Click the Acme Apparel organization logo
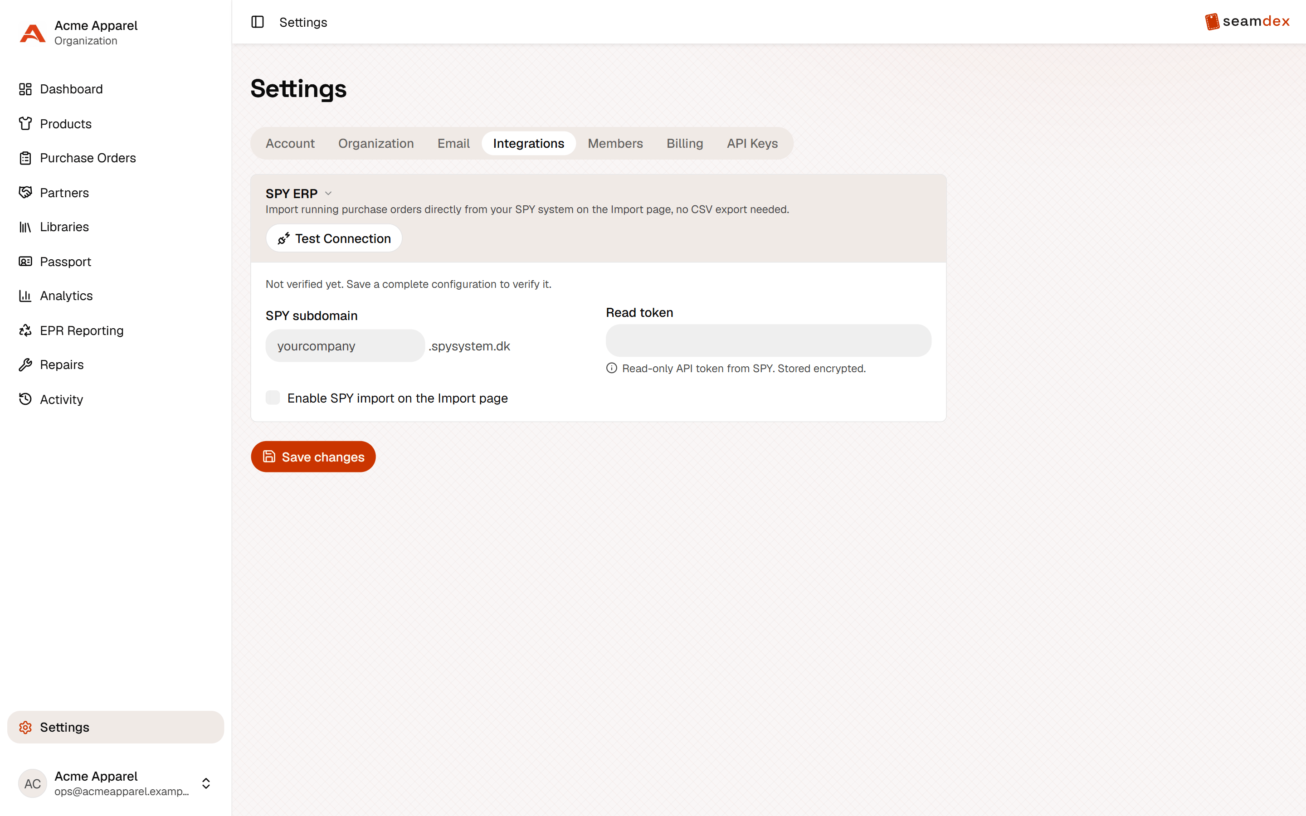This screenshot has width=1306, height=816. tap(32, 33)
